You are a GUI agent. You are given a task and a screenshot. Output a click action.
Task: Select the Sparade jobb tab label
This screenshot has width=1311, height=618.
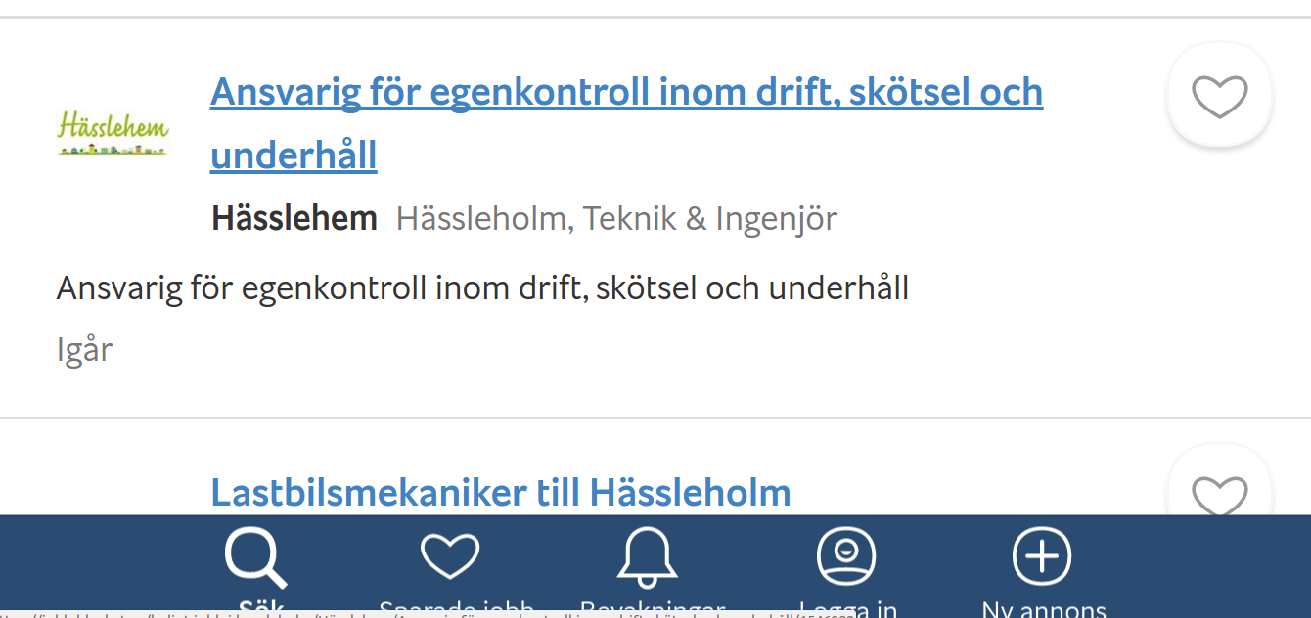click(457, 607)
